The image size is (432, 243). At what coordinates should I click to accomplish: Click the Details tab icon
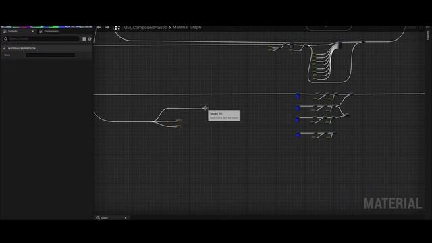pyautogui.click(x=5, y=32)
